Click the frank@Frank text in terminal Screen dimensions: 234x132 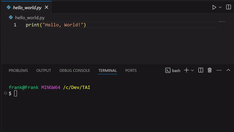tap(24, 87)
